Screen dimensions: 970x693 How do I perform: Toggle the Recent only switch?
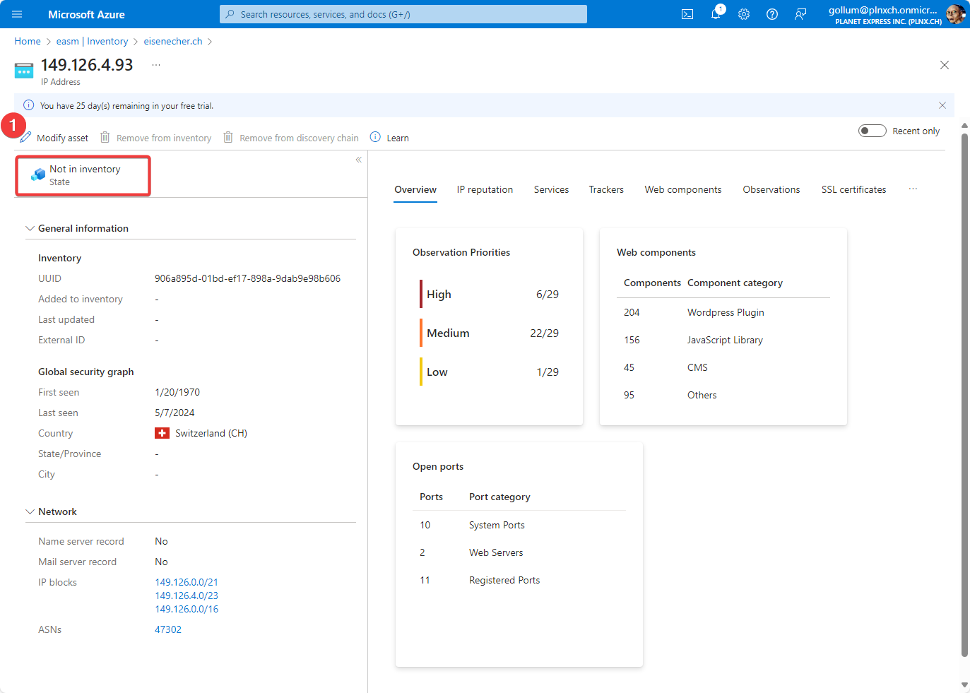872,131
